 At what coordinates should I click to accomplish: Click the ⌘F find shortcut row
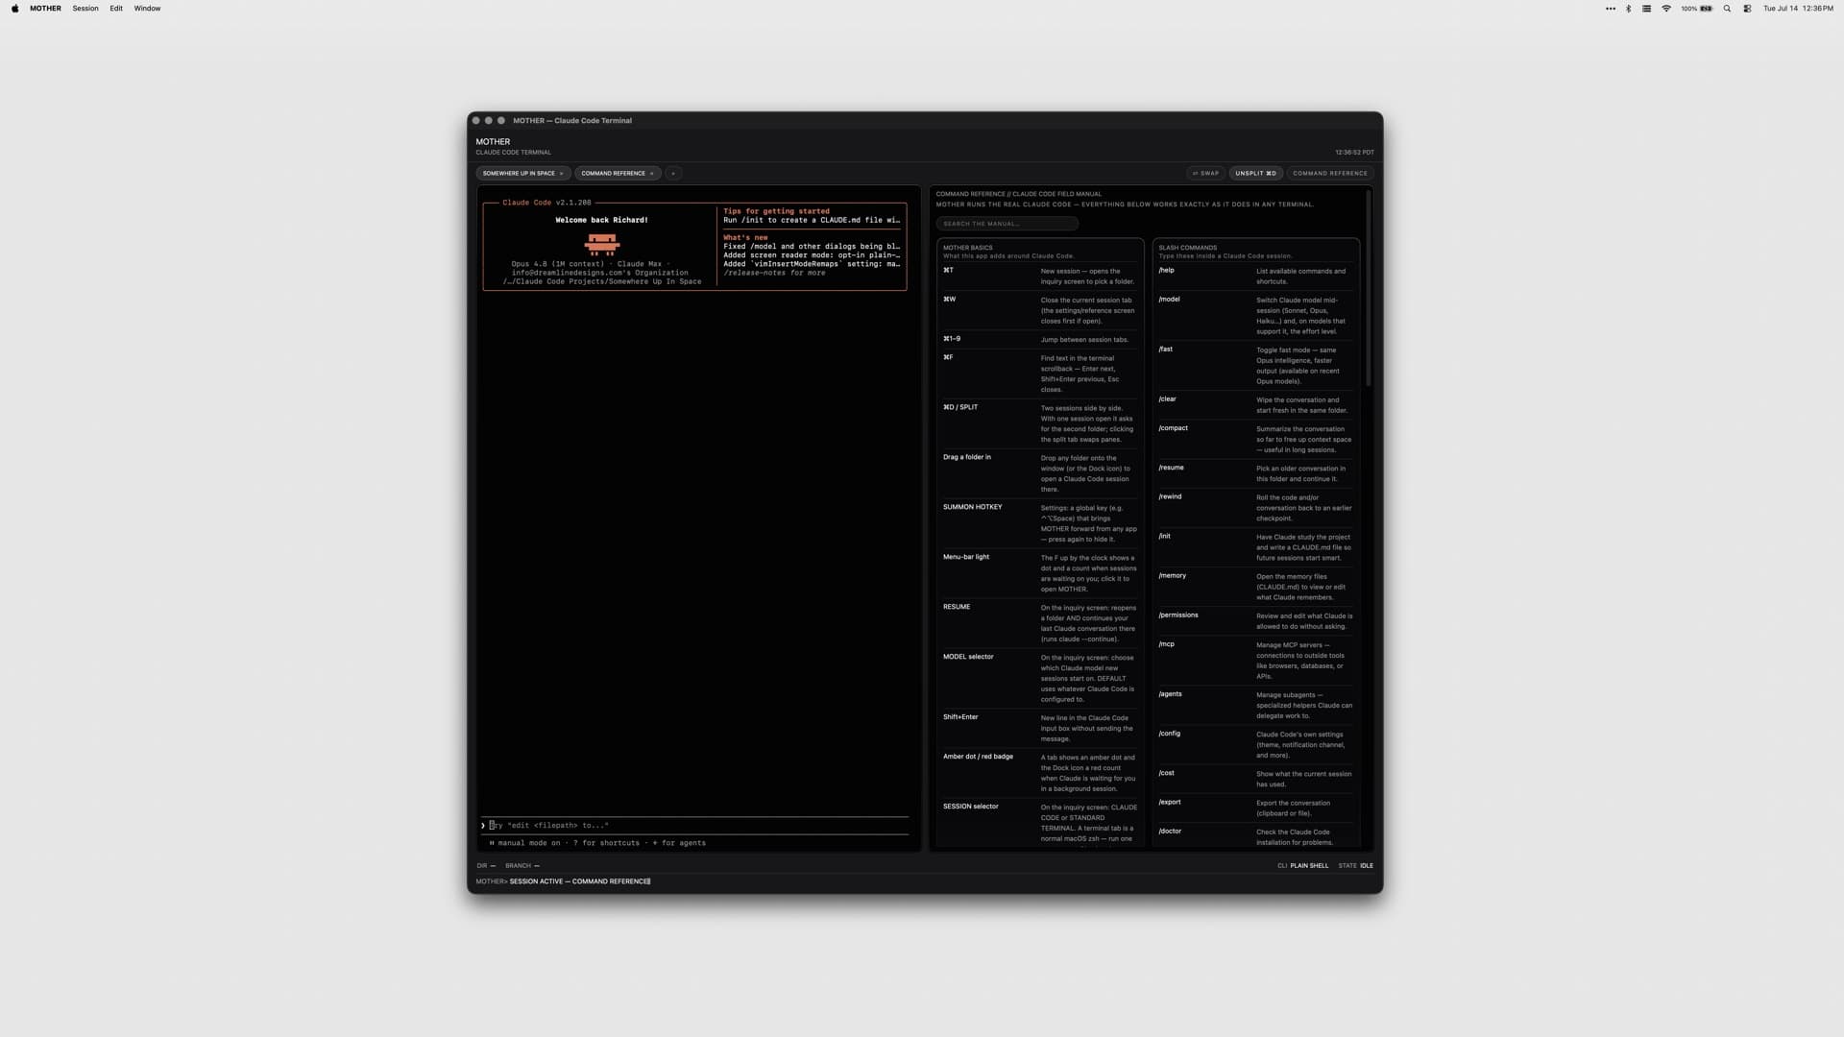tap(1040, 374)
